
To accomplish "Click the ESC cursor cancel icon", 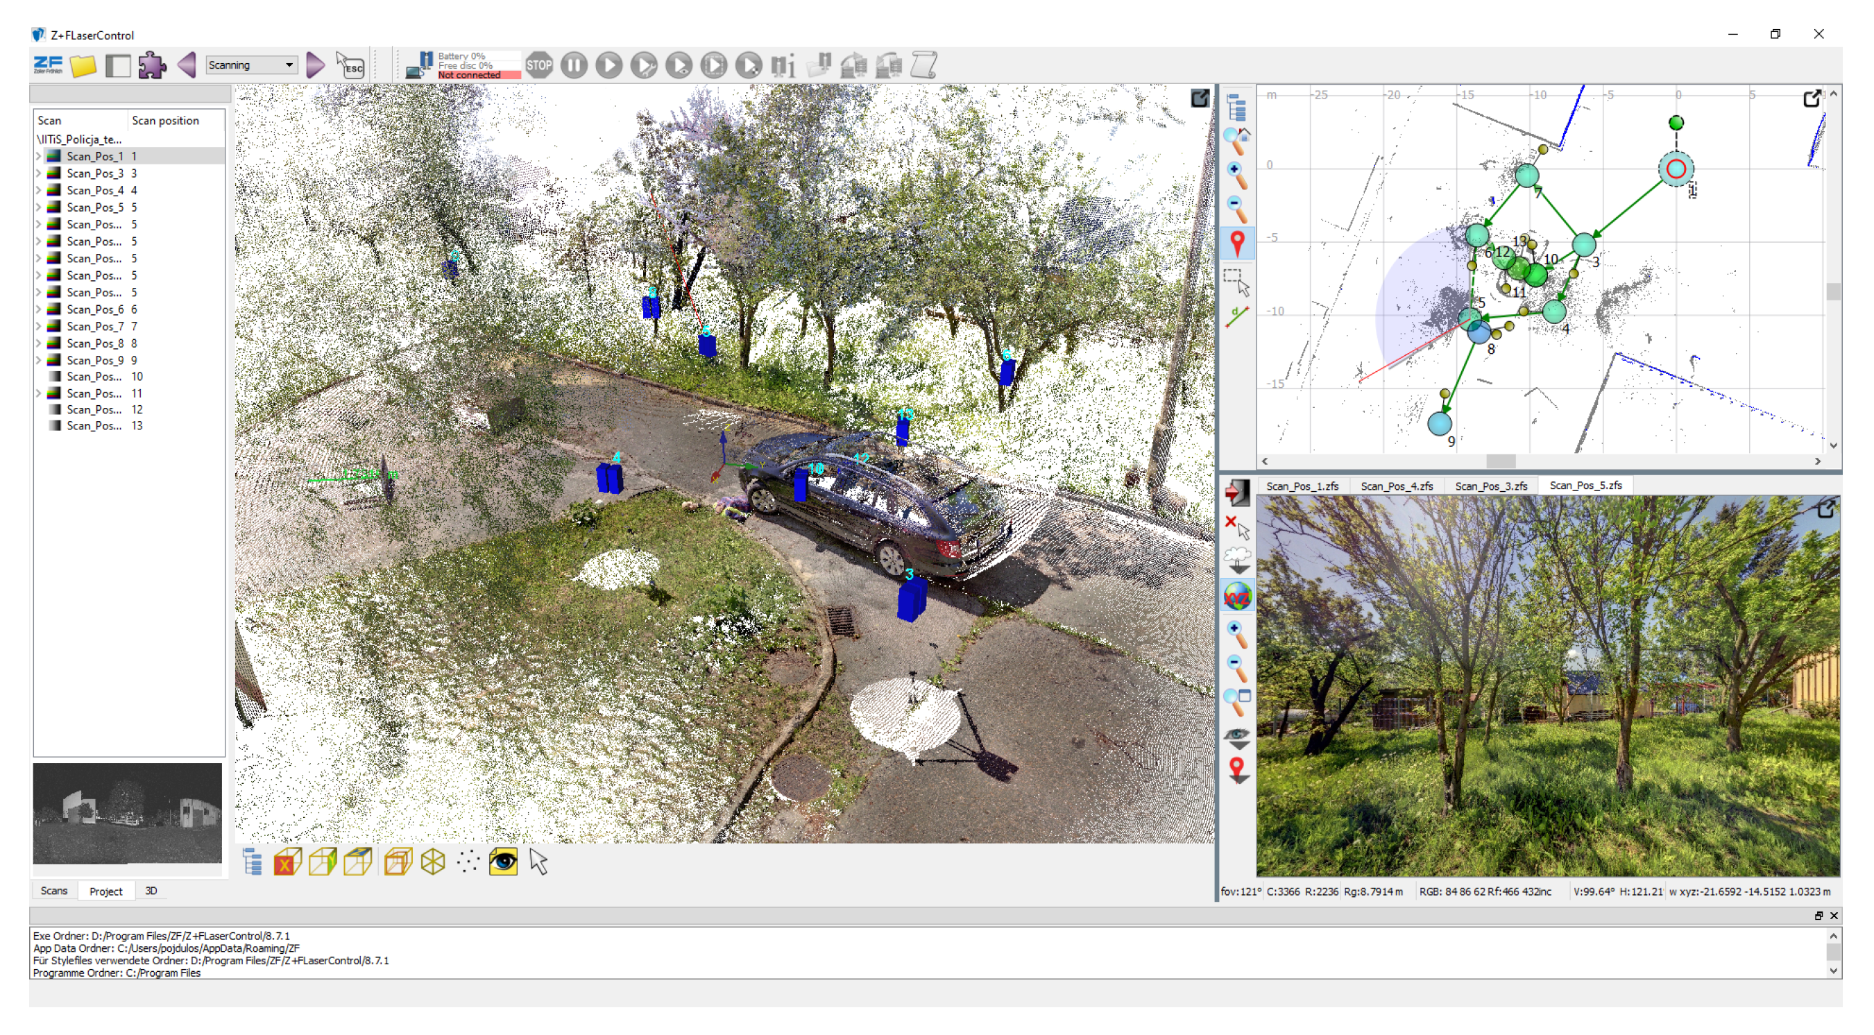I will point(350,65).
